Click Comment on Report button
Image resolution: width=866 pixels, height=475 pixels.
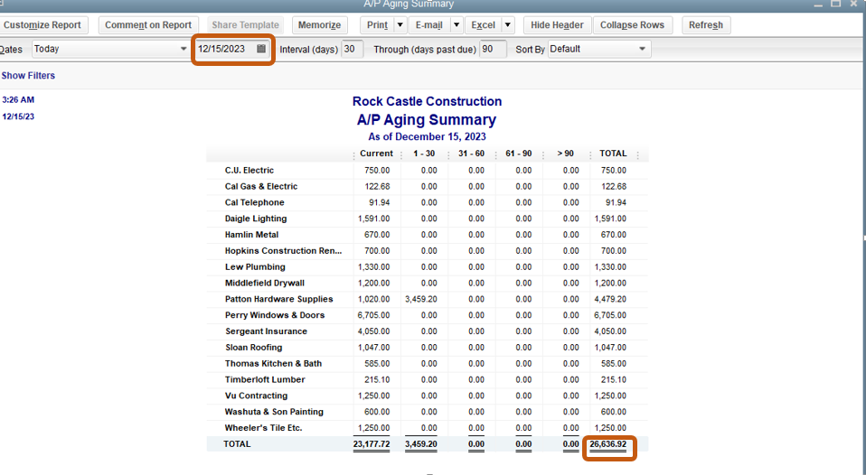tap(148, 25)
